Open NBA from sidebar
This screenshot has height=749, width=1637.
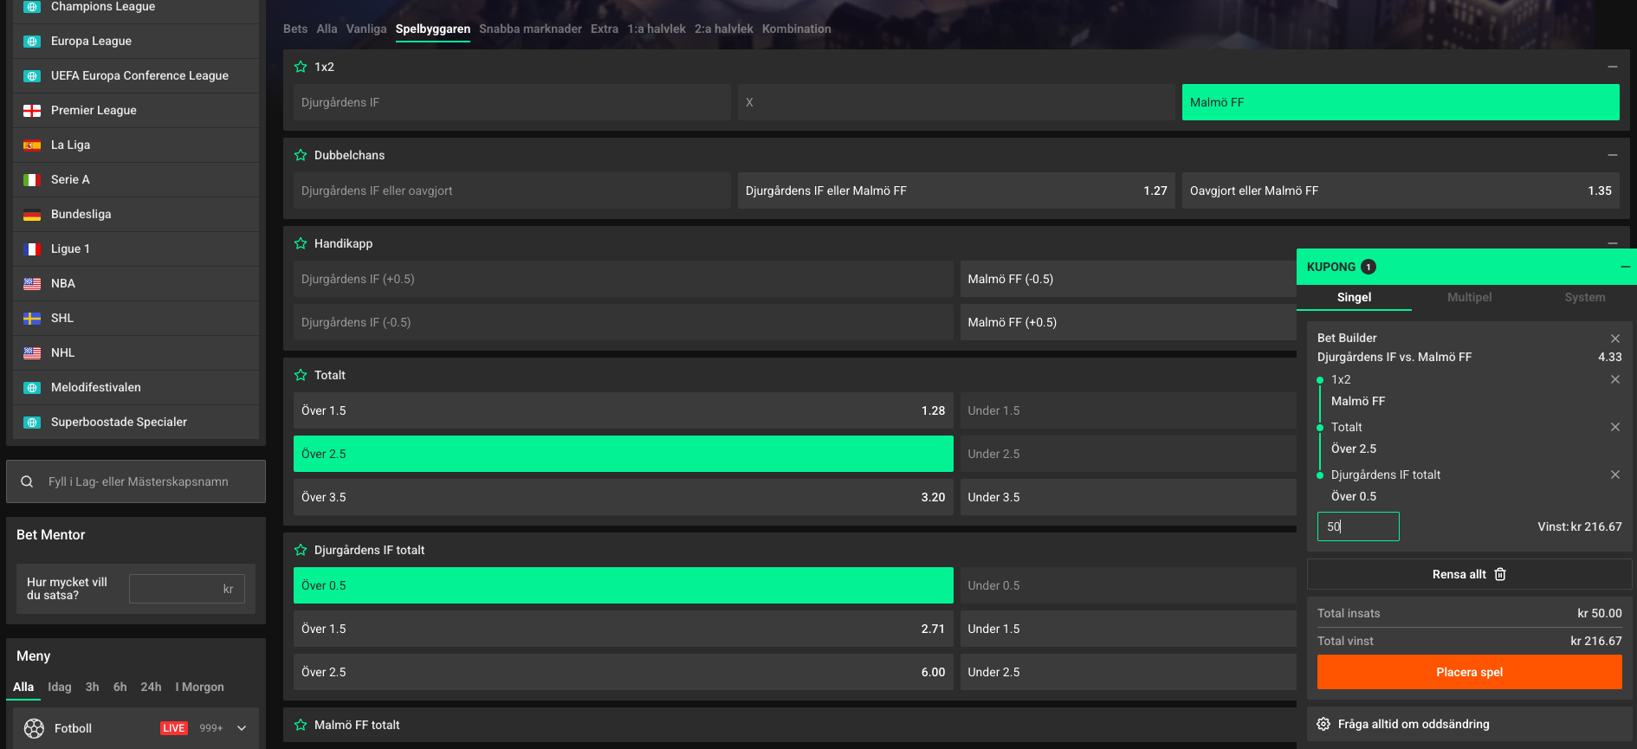136,283
